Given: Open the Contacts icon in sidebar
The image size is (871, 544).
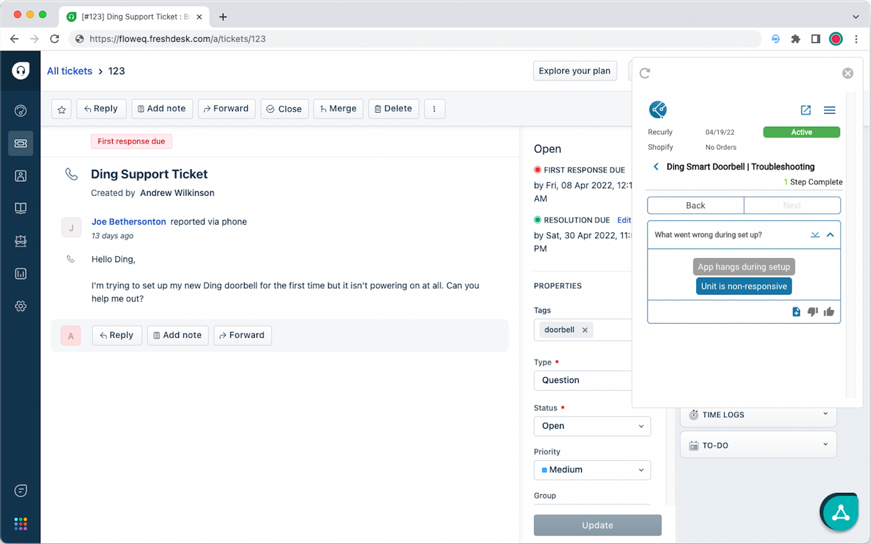Looking at the screenshot, I should [20, 176].
